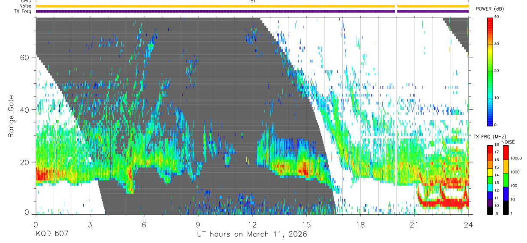Select the yellow 14-15 MHz TX FRQ segment
527x243 pixels.
[x=490, y=172]
